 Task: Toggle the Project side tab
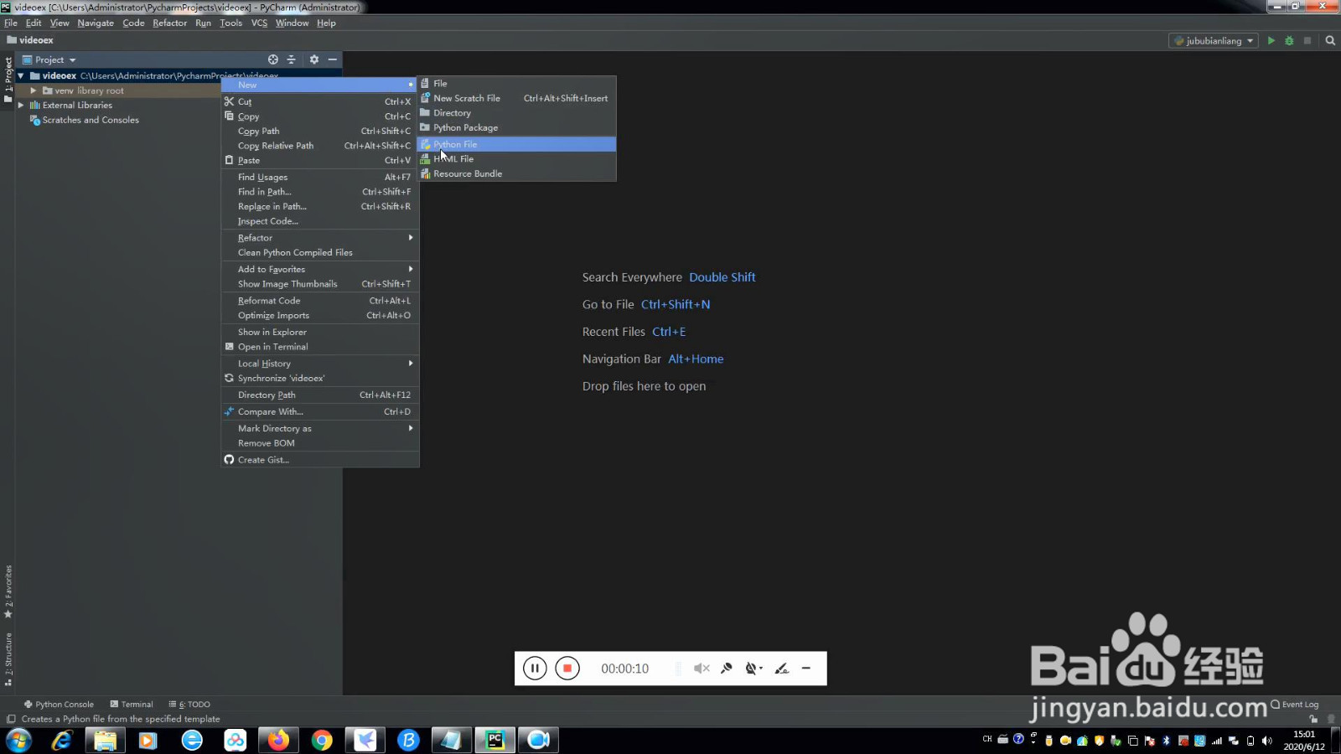8,80
